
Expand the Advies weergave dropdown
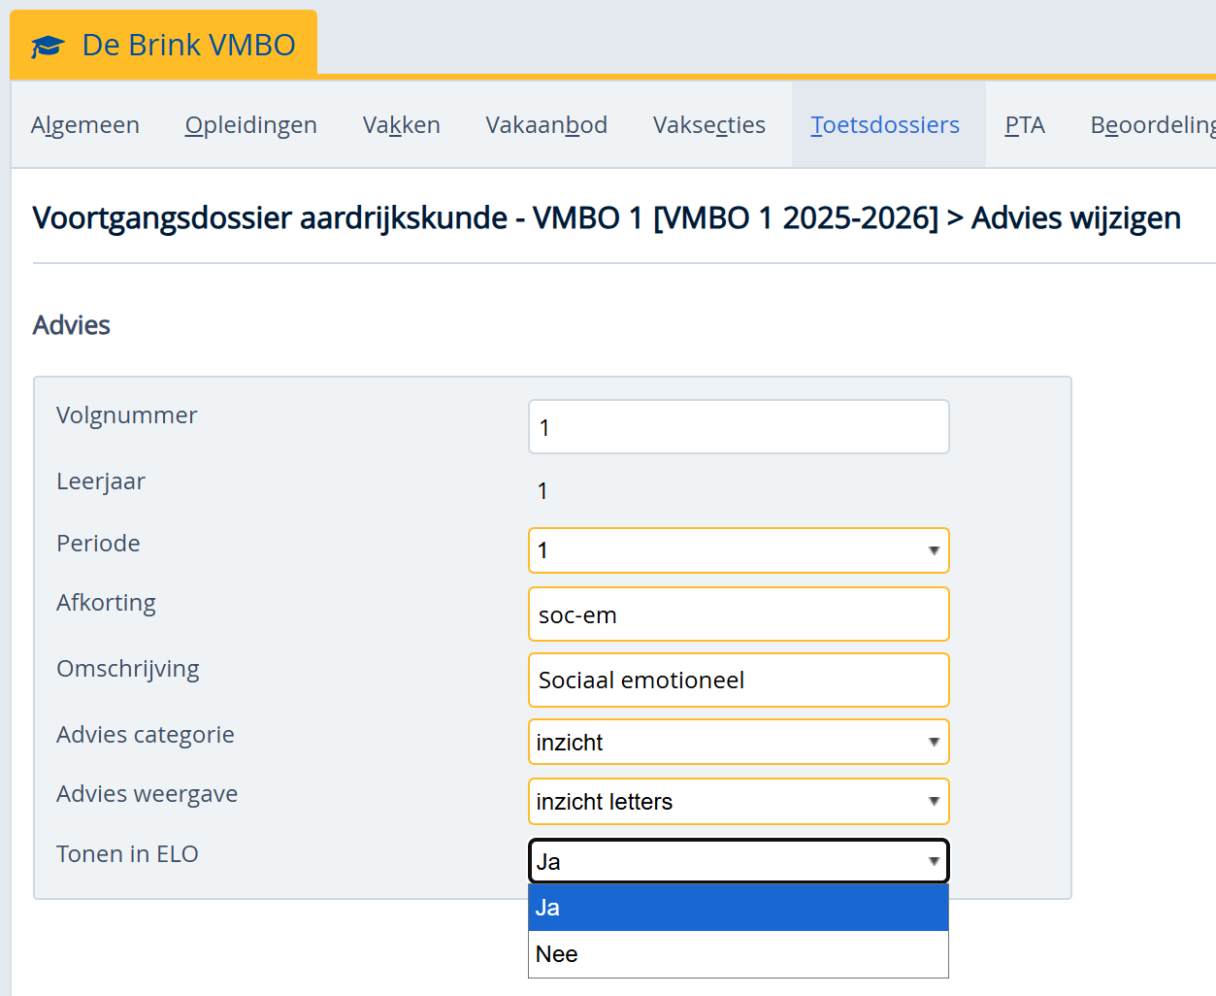click(x=738, y=802)
